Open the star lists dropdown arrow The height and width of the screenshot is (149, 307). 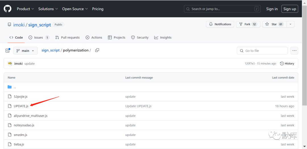coord(290,24)
